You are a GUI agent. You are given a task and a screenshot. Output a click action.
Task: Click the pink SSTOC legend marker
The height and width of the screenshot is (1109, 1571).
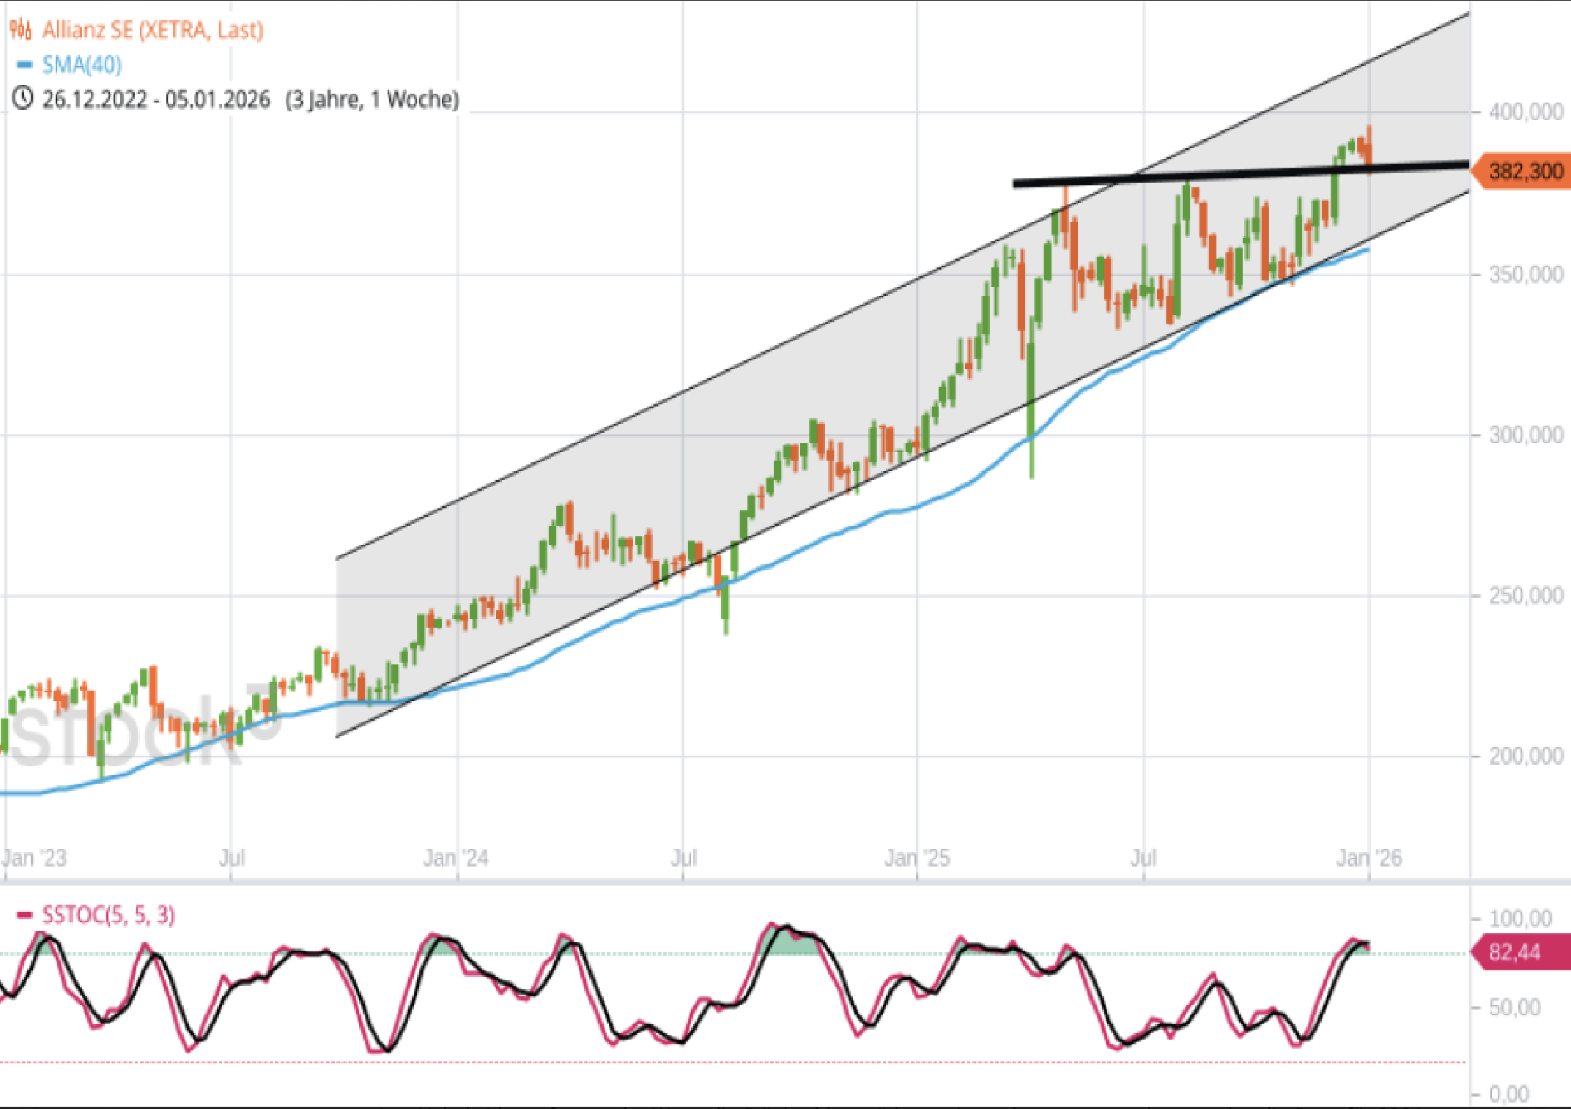25,915
